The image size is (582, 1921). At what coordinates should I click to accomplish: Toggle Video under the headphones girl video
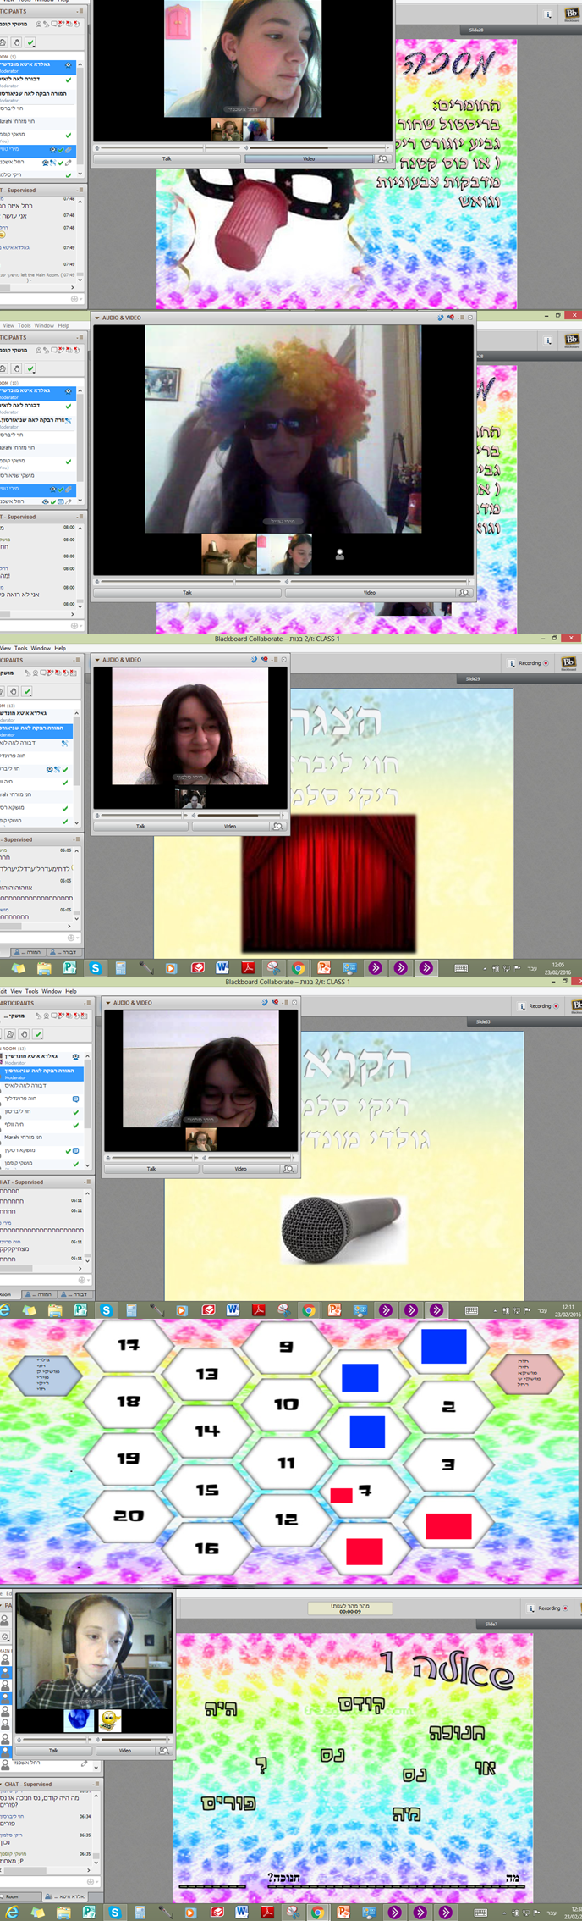point(124,1751)
